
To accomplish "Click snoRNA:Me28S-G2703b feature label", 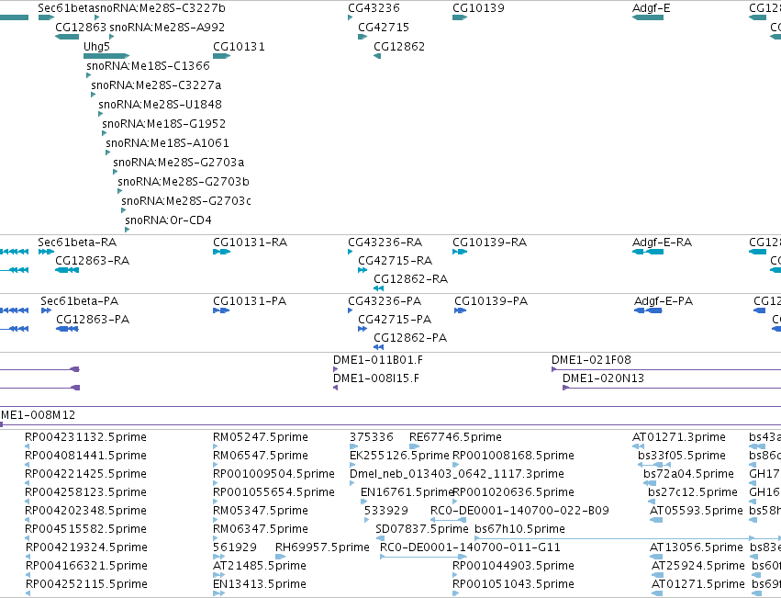I will (184, 182).
